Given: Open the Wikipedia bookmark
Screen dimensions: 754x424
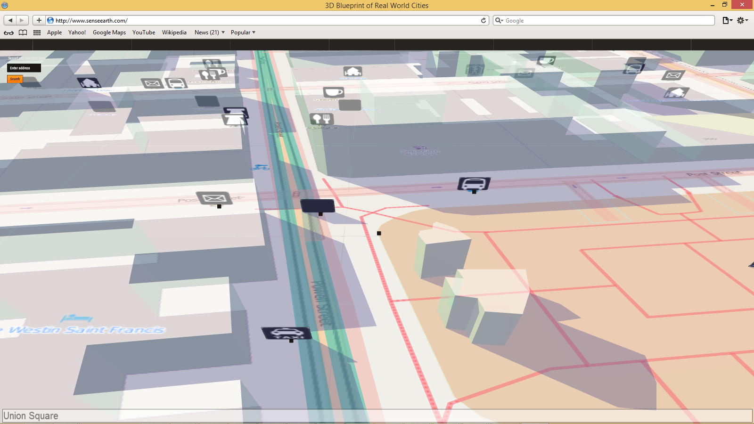Looking at the screenshot, I should coord(174,33).
